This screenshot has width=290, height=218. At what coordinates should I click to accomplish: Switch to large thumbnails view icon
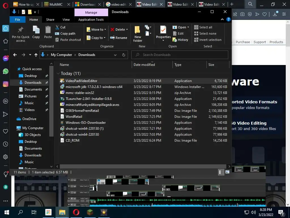pyautogui.click(x=227, y=172)
